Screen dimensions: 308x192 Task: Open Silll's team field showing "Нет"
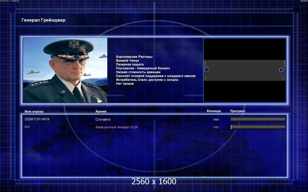(216, 127)
